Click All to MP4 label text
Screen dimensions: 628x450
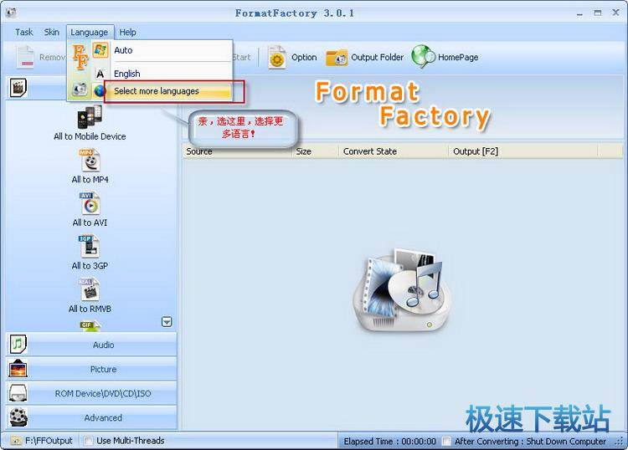tap(90, 180)
